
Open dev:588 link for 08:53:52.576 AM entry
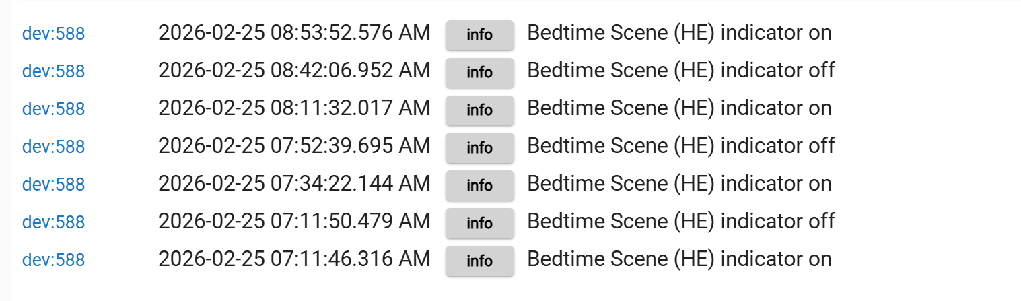pyautogui.click(x=53, y=34)
